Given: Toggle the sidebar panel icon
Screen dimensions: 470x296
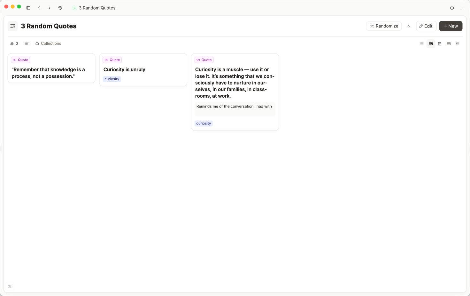Looking at the screenshot, I should click(28, 8).
